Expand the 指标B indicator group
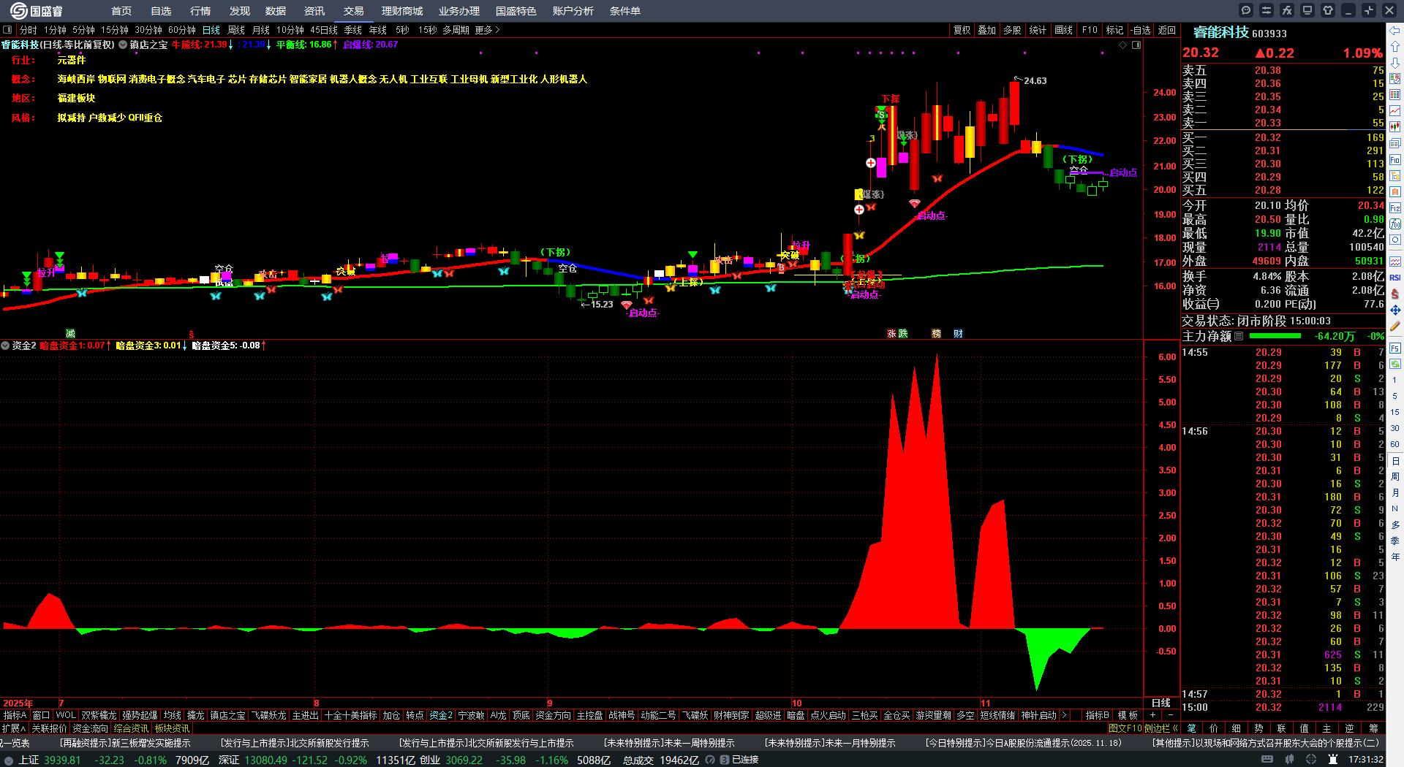 coord(1097,715)
